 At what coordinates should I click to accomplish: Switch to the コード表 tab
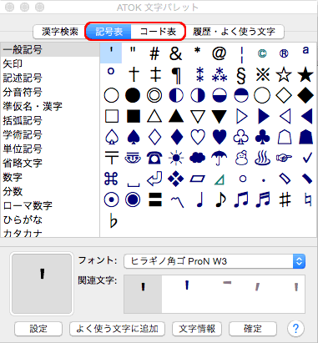point(158,32)
